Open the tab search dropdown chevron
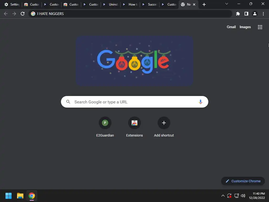Screen dimensions: 269x202 pos(227,4)
